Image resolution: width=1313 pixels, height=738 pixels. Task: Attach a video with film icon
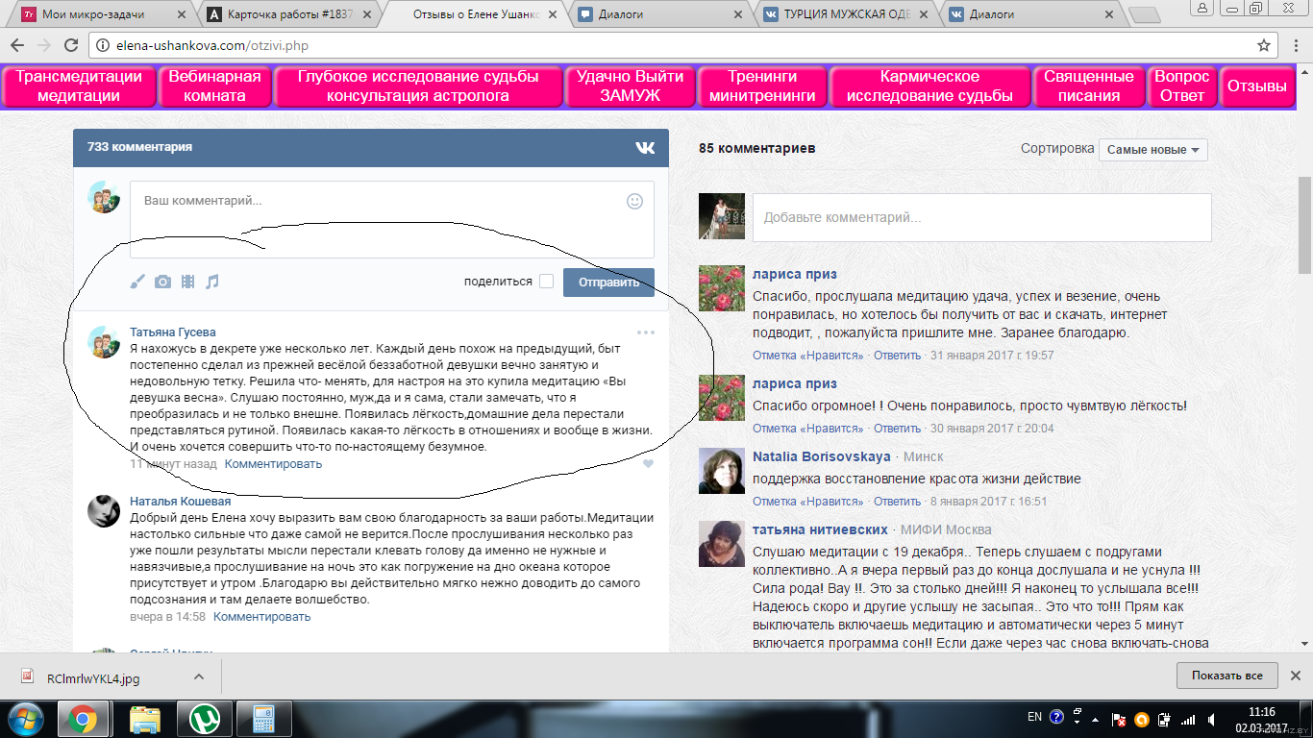pyautogui.click(x=187, y=282)
